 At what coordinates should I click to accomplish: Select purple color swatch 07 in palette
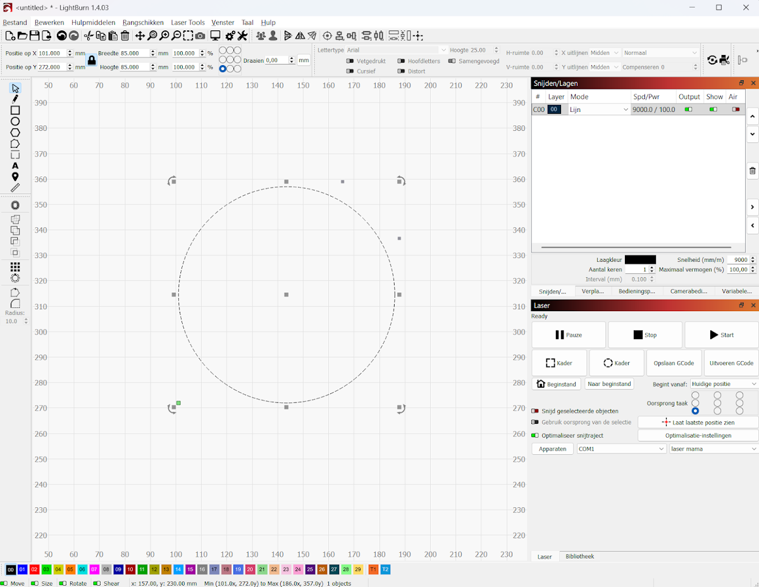click(x=94, y=570)
